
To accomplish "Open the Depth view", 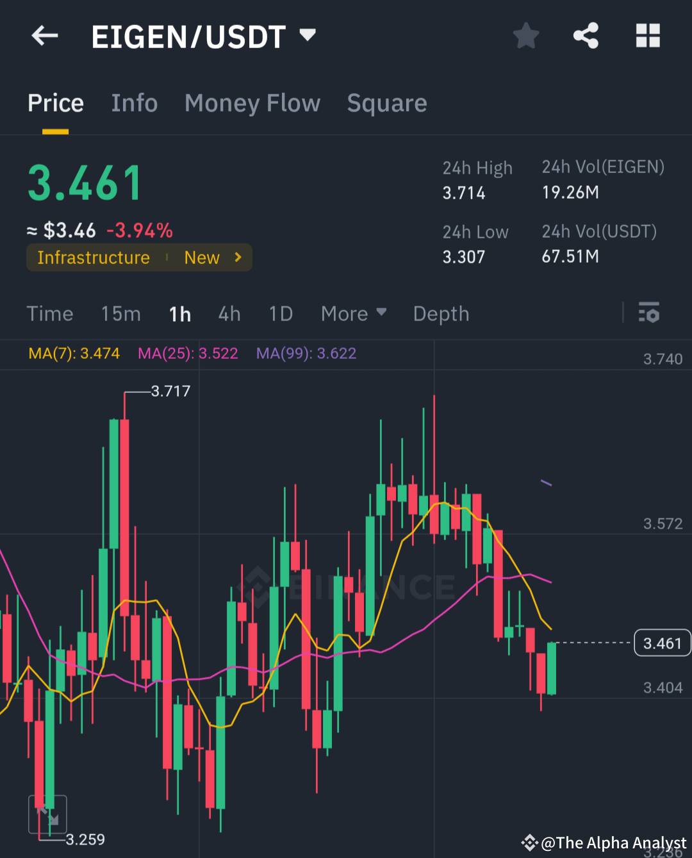I will 441,313.
